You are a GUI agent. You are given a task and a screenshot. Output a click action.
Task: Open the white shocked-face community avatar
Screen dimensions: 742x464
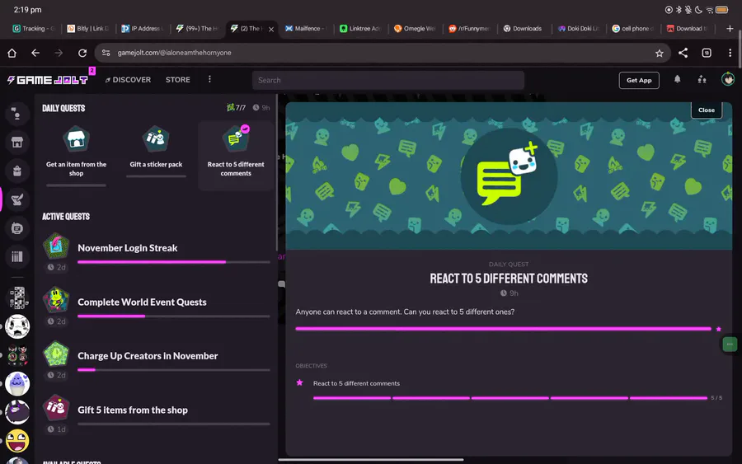click(x=17, y=326)
